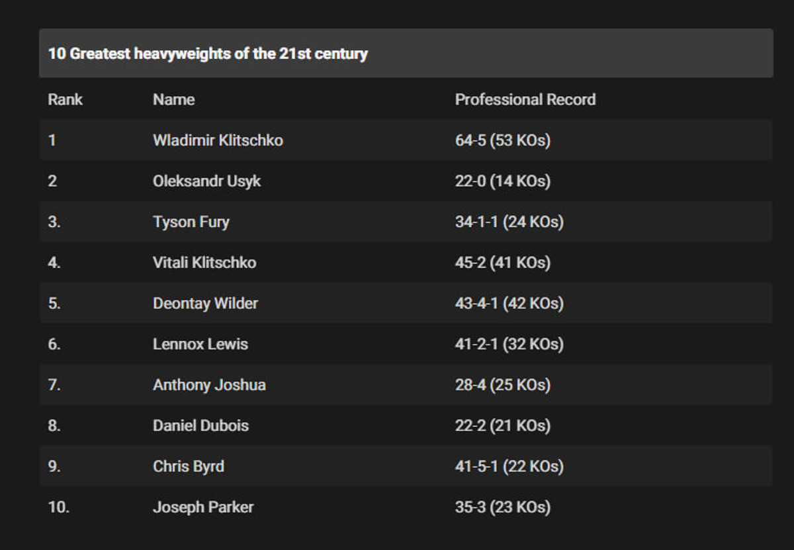Select the Chris Byrd name cell
The image size is (794, 550).
tap(188, 467)
